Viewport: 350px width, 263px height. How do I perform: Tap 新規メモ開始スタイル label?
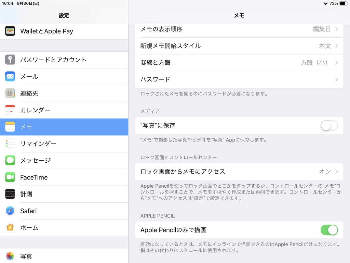pyautogui.click(x=171, y=46)
